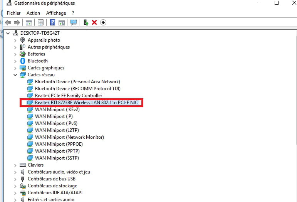Expand the Contrôleurs de stockage node
The height and width of the screenshot is (202, 297).
click(x=15, y=186)
